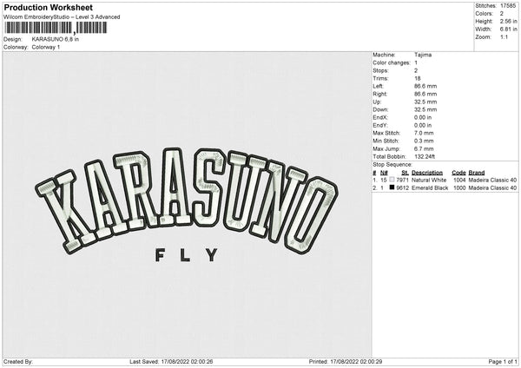521x368 pixels.
Task: Click thread code 1000
Action: click(459, 188)
